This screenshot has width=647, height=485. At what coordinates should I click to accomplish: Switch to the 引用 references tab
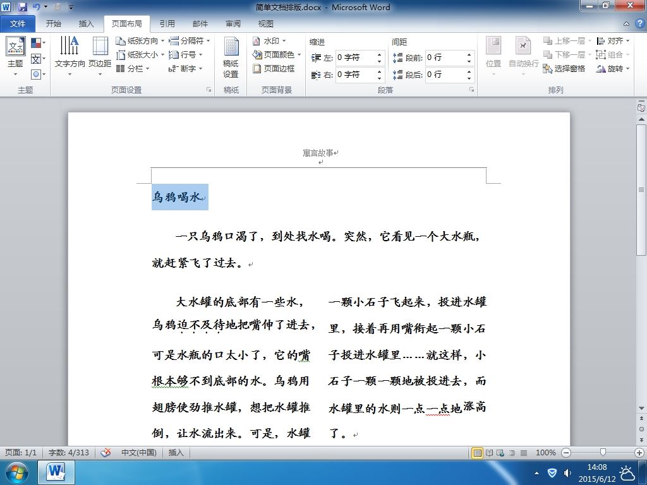point(167,24)
